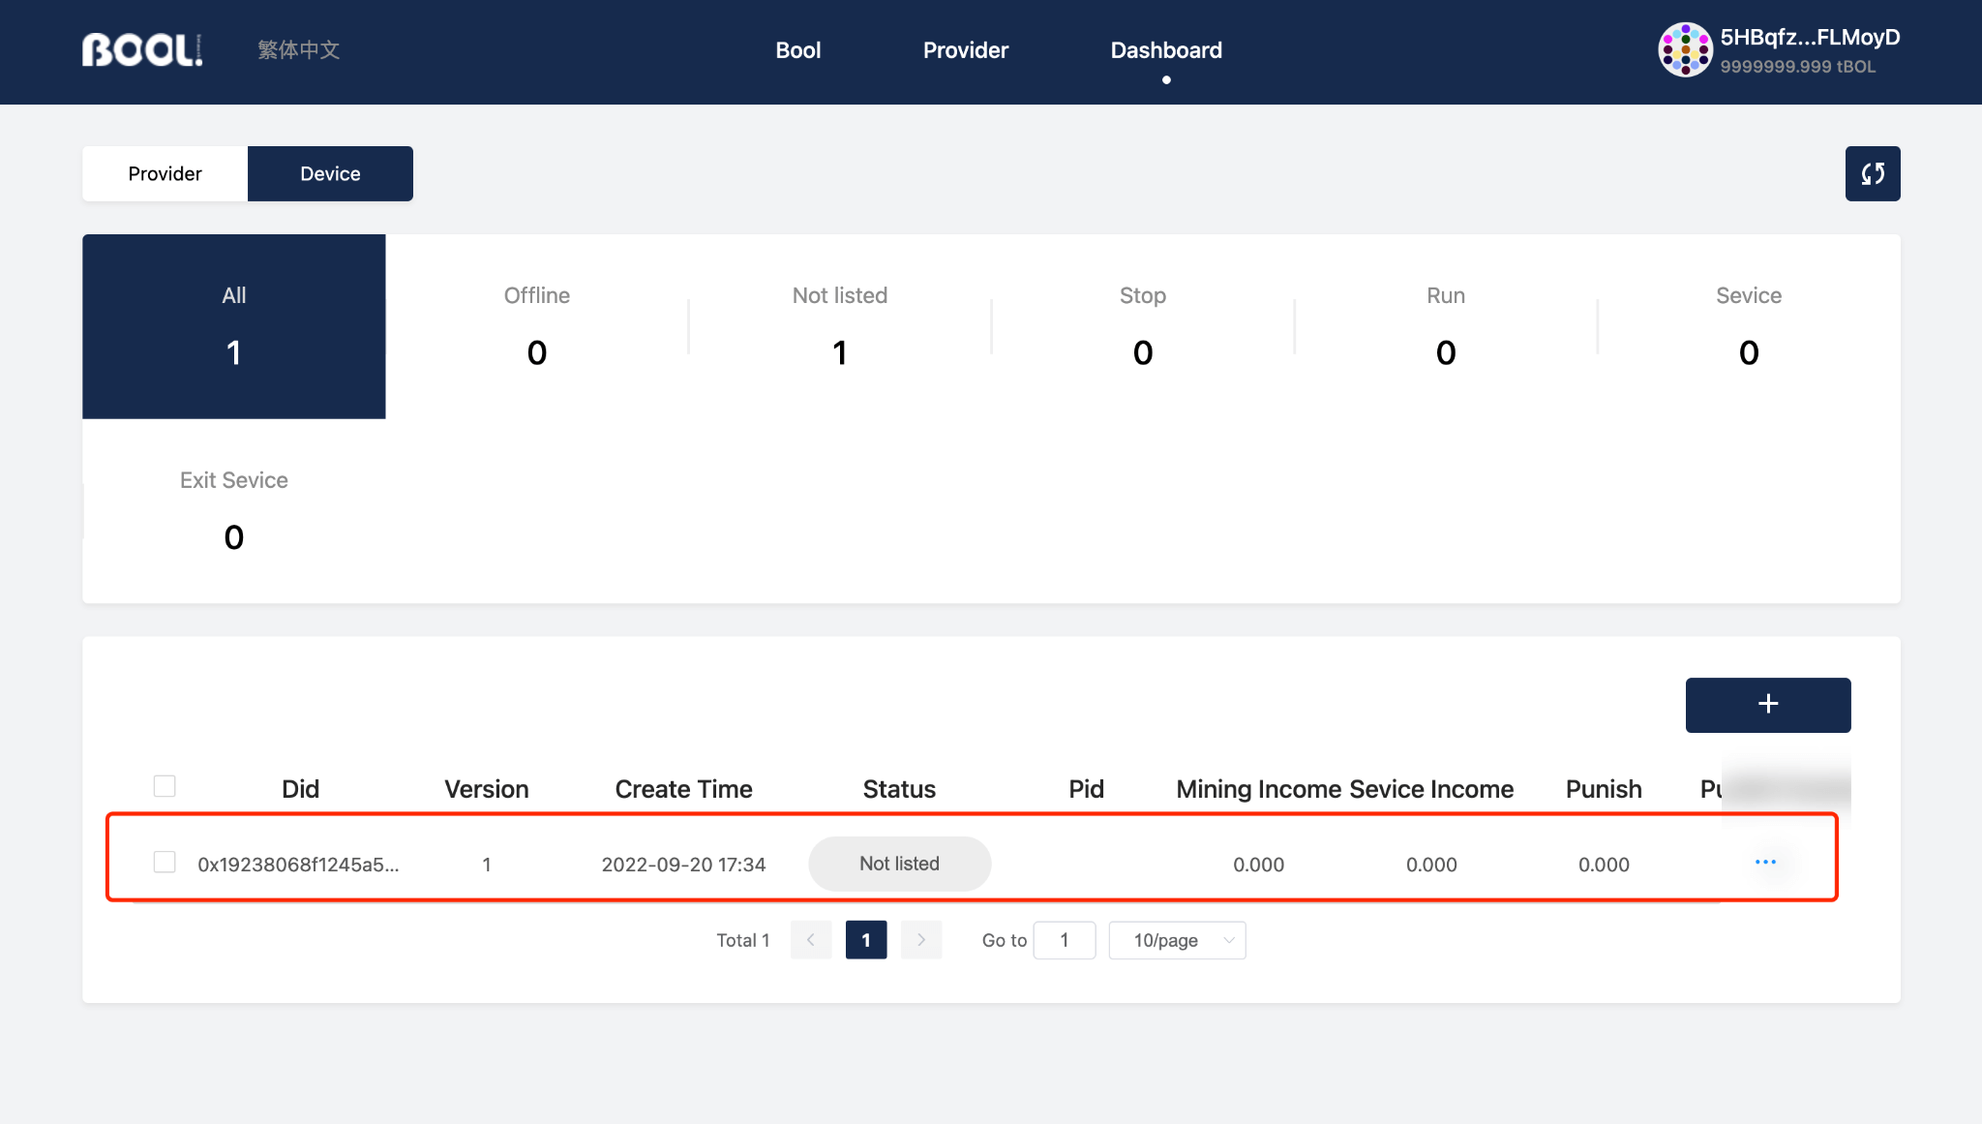Open row actions via the ellipsis icon
This screenshot has width=1982, height=1124.
click(x=1767, y=862)
